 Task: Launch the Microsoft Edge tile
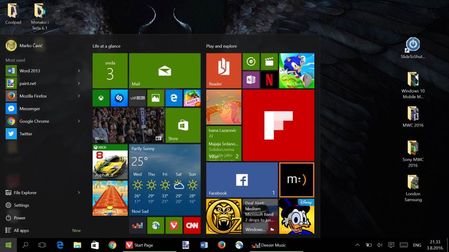point(174,98)
